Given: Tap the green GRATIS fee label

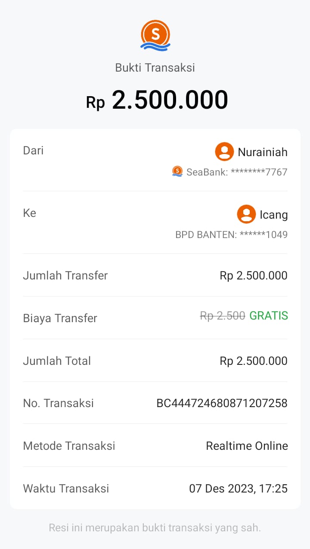Looking at the screenshot, I should point(269,316).
